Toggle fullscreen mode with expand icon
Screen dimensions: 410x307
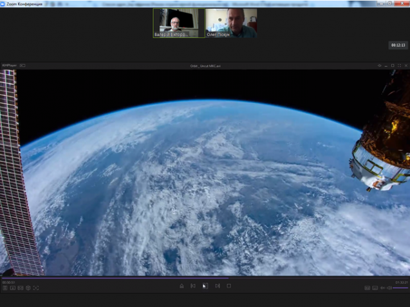click(x=35, y=288)
